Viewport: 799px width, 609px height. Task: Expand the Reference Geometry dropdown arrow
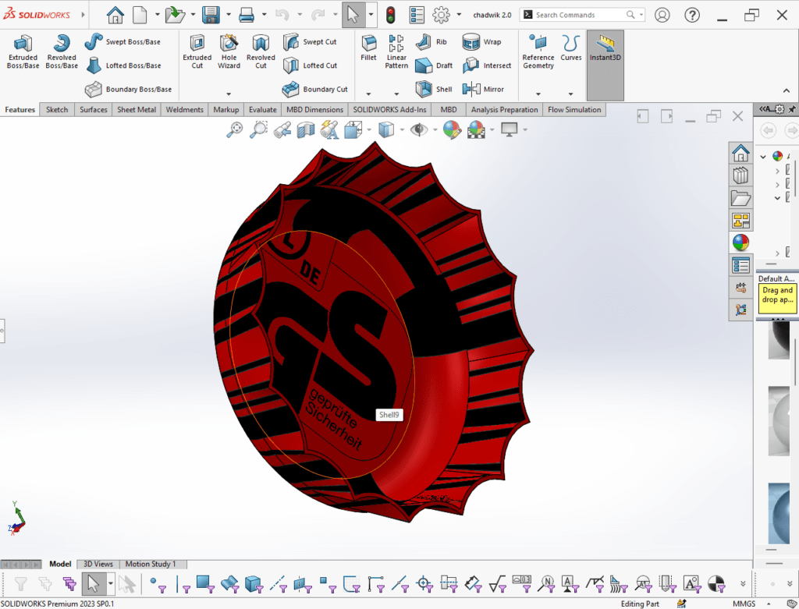coord(538,94)
